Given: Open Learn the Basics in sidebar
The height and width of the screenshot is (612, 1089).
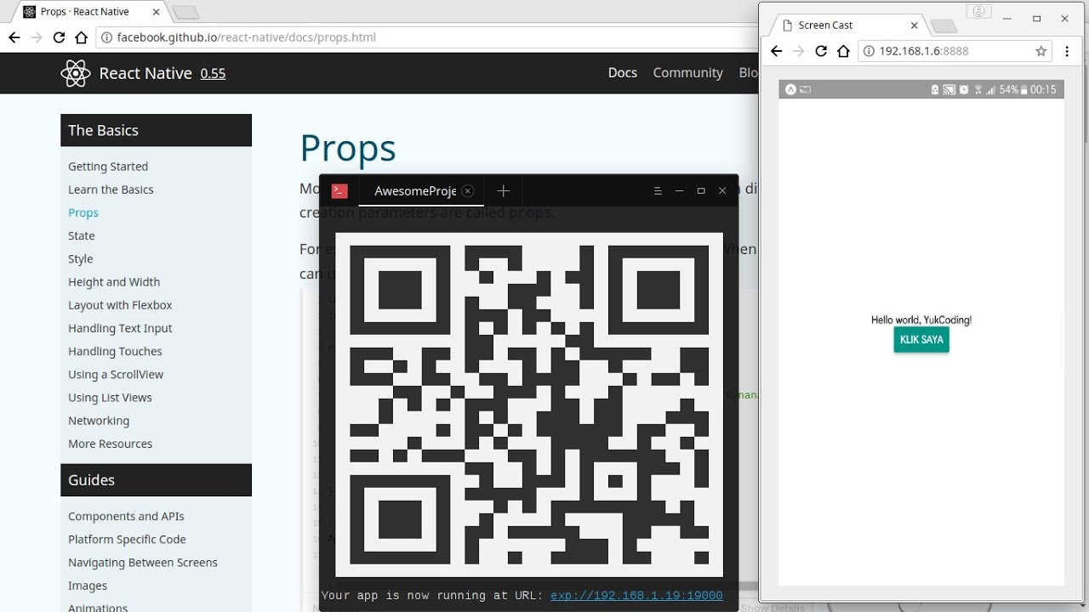Looking at the screenshot, I should coord(111,190).
